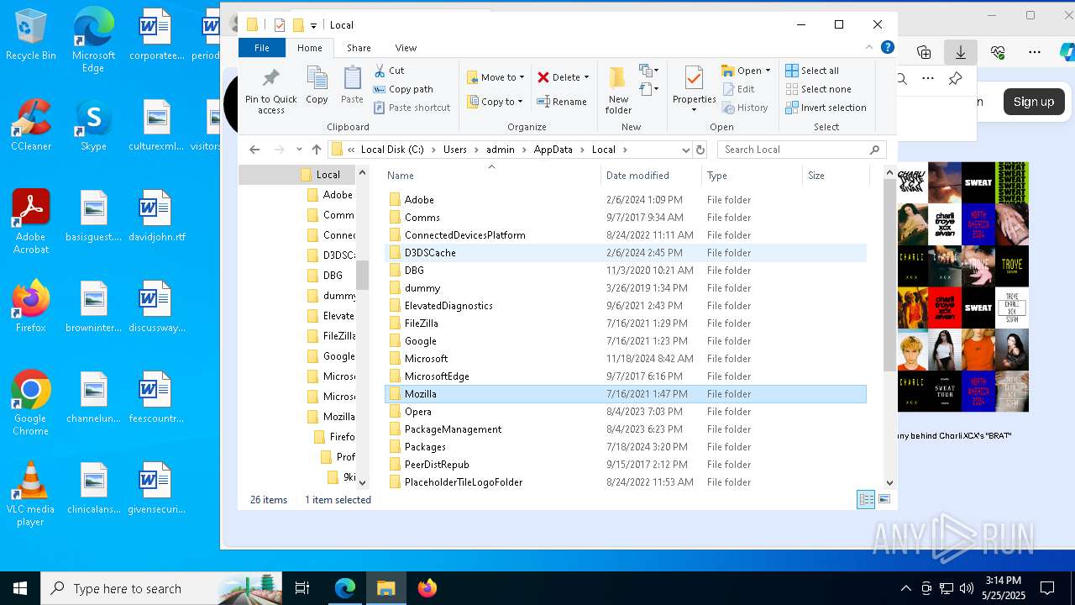
Task: Click the Sign up button in Edge
Action: click(x=1033, y=102)
